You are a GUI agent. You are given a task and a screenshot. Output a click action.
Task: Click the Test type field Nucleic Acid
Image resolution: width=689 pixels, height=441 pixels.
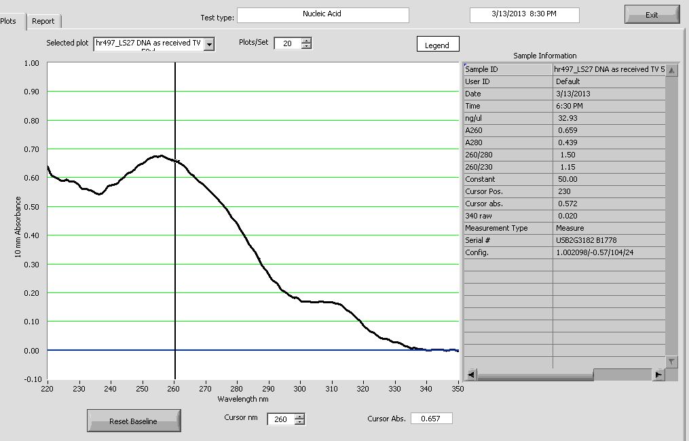coord(322,14)
